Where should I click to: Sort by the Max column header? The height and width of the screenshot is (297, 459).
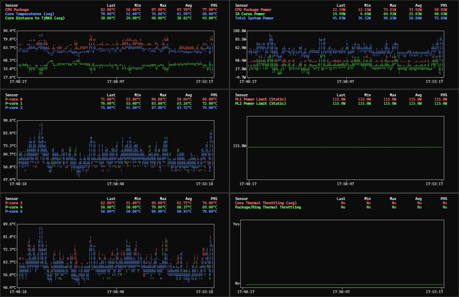pos(163,5)
